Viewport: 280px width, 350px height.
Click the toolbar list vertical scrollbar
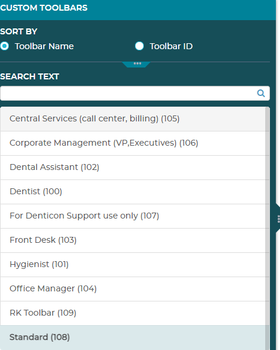[x=268, y=229]
